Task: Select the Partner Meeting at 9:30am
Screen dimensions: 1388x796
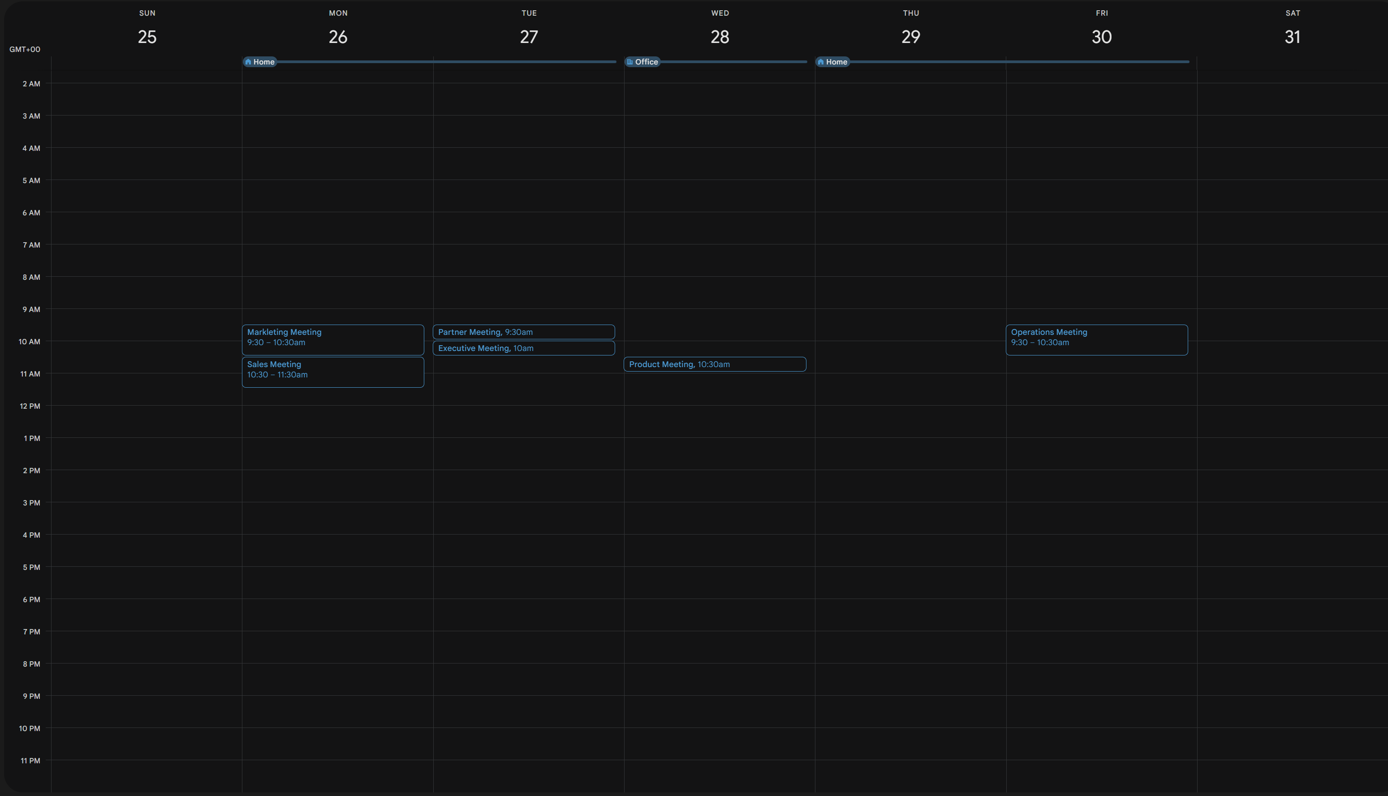Action: [x=523, y=332]
